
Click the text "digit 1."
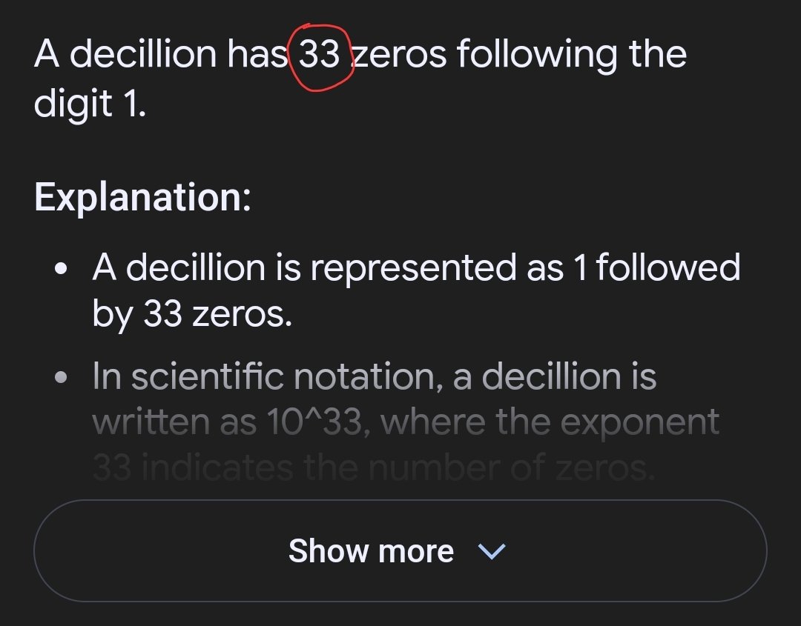coord(90,104)
